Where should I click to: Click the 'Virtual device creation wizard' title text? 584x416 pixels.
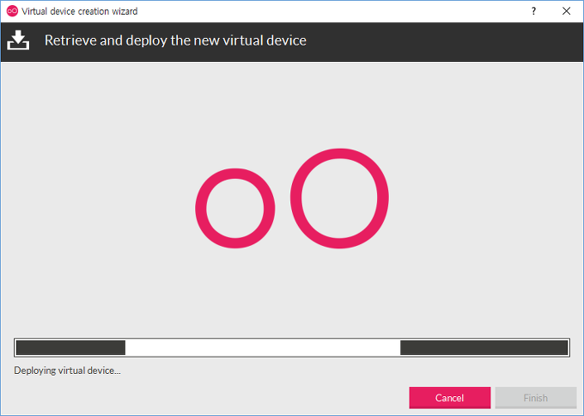click(80, 11)
